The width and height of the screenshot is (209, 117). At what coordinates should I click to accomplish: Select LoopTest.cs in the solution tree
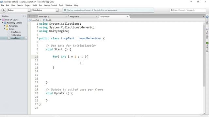point(15,38)
